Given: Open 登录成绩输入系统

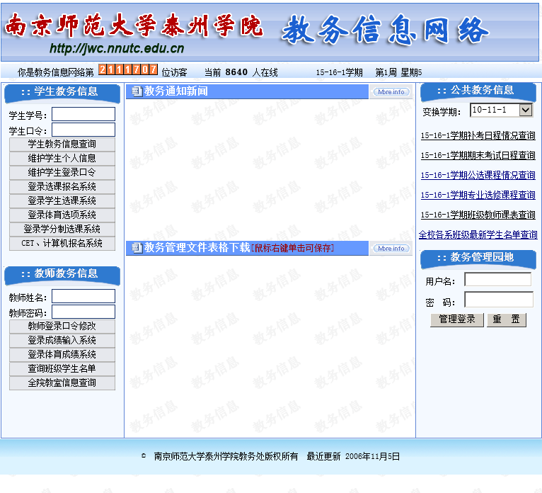Looking at the screenshot, I should pyautogui.click(x=62, y=341).
